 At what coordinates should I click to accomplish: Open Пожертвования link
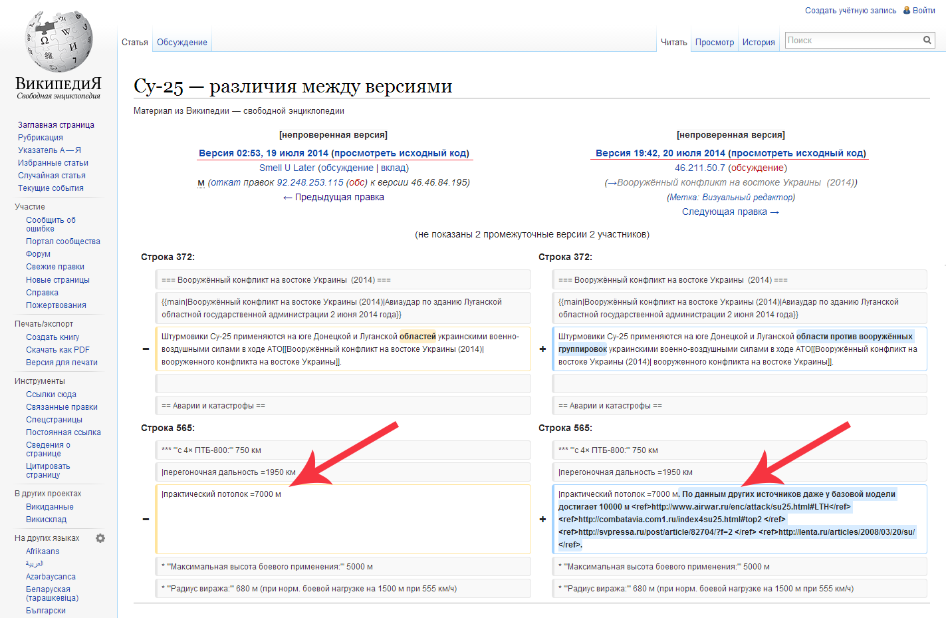point(56,305)
